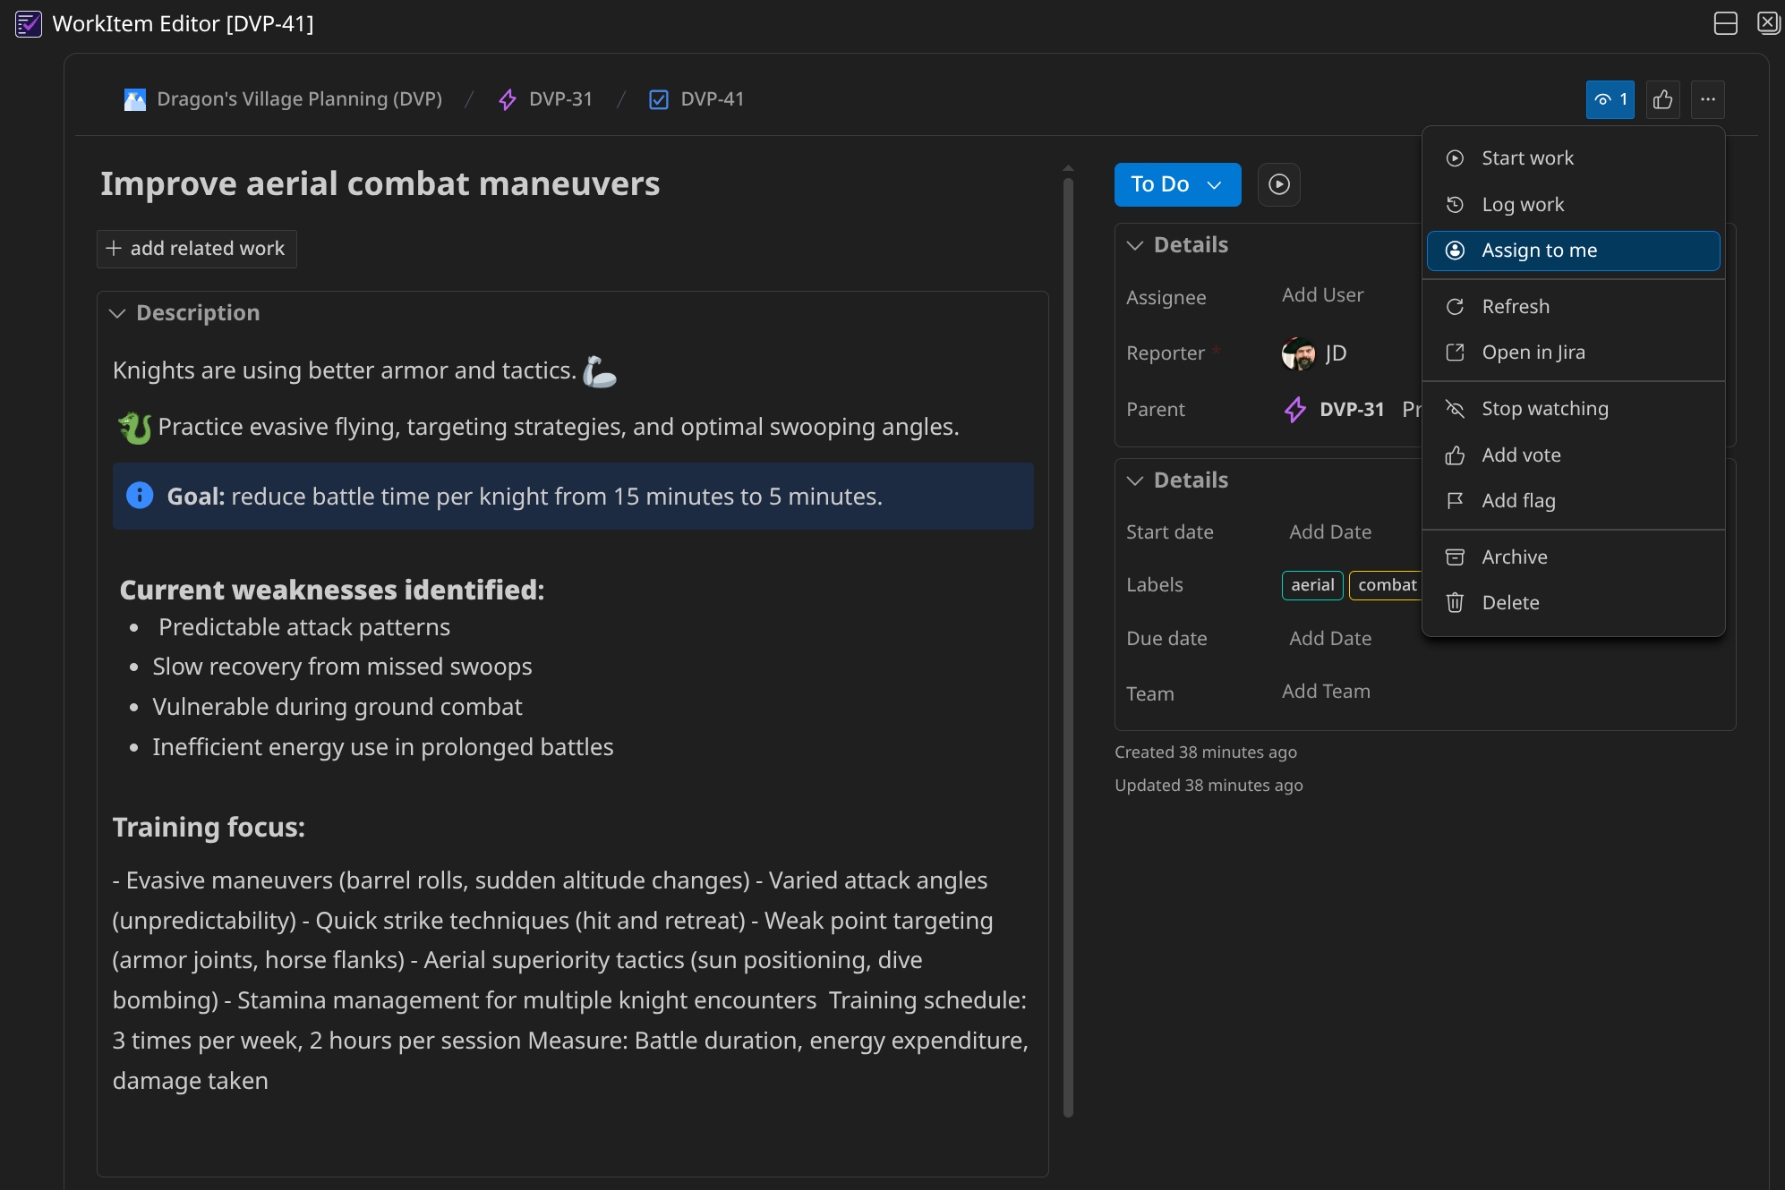Image resolution: width=1785 pixels, height=1190 pixels.
Task: Choose "Open in Jira" from the menu
Action: coord(1533,352)
